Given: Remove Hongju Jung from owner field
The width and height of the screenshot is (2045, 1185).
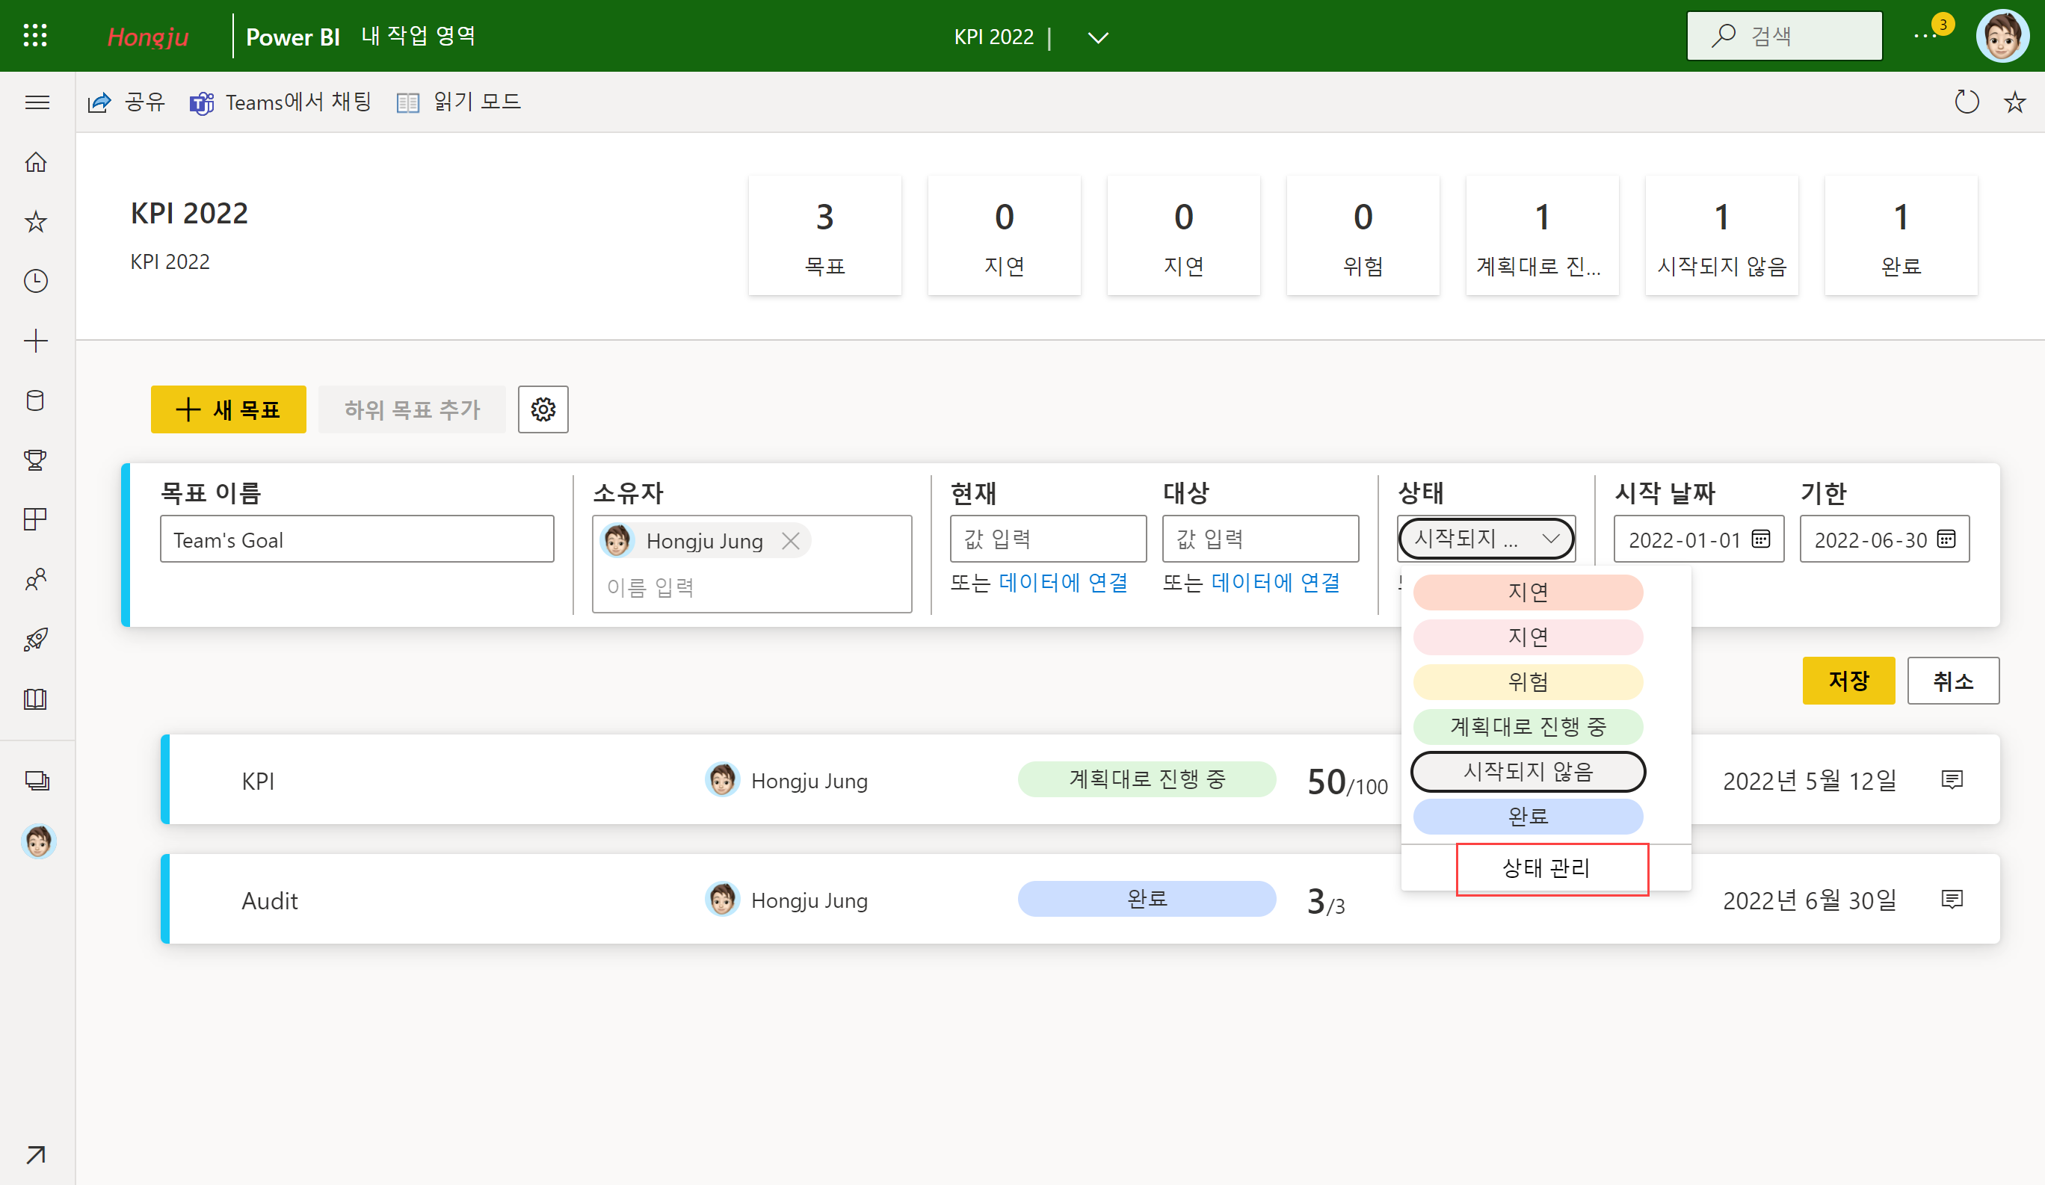Looking at the screenshot, I should [x=790, y=541].
